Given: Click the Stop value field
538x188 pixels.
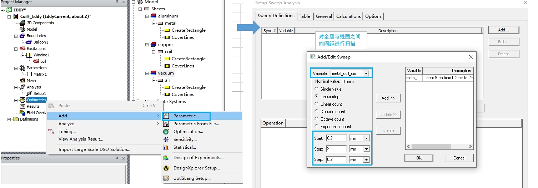Looking at the screenshot, I should tap(336, 149).
